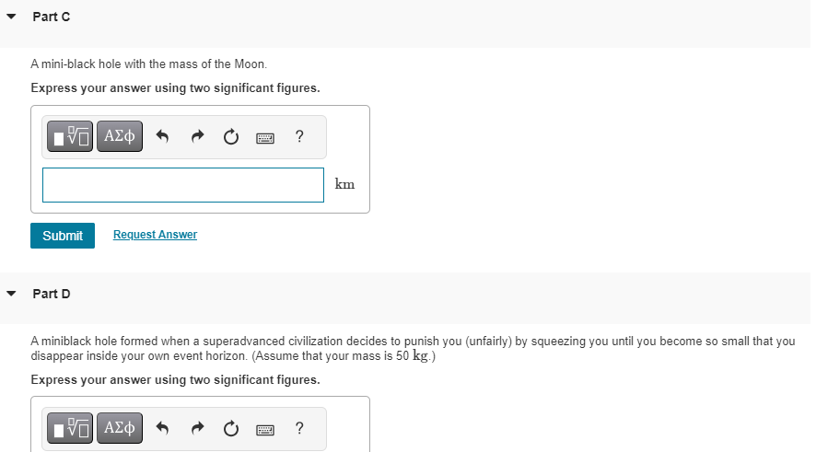Reset the Part D answer field

tap(229, 428)
